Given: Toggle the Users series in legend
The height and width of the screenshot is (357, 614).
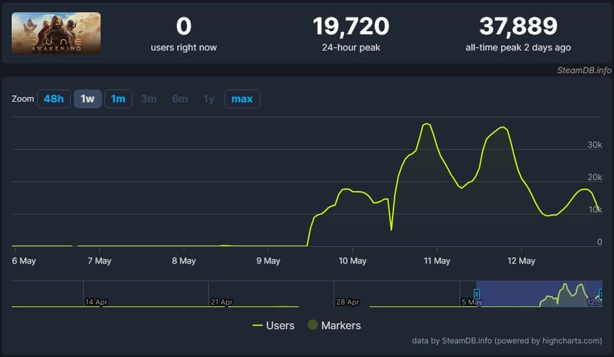Looking at the screenshot, I should tap(273, 325).
